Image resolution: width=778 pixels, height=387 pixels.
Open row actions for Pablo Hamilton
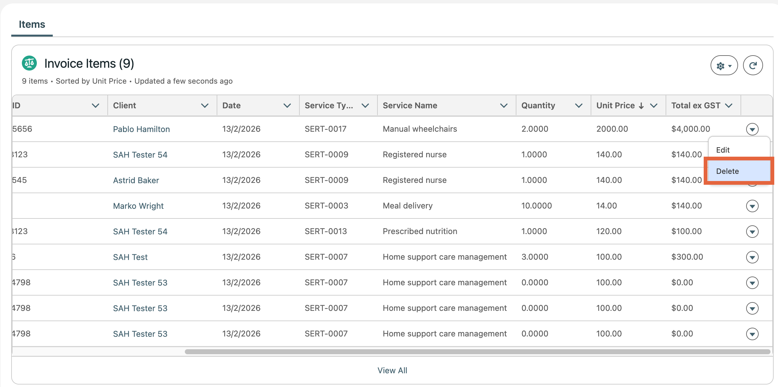pyautogui.click(x=752, y=129)
